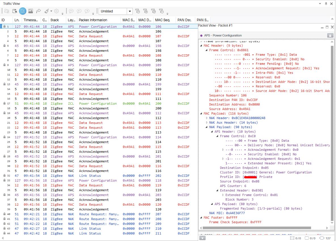The width and height of the screenshot is (336, 241).
Task: Open the comment toolbar overflow arrow
Action: [x=93, y=14]
